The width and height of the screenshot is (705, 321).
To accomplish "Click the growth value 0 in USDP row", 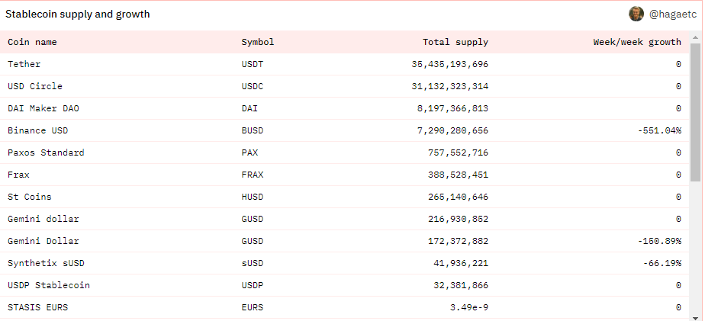I will click(x=678, y=285).
